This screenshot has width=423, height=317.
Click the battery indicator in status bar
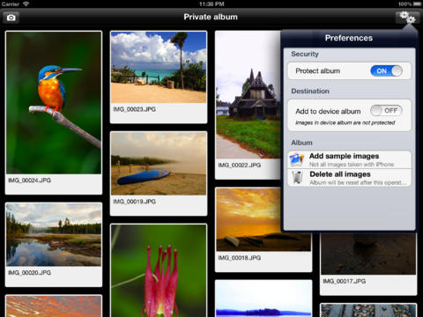click(417, 4)
